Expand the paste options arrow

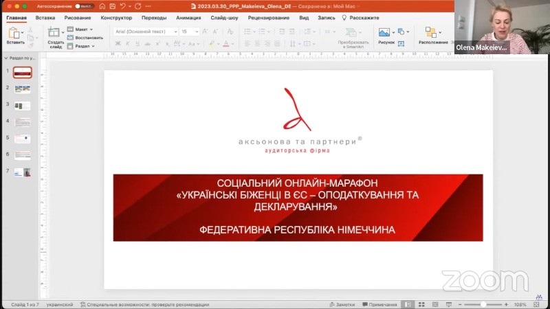pyautogui.click(x=23, y=32)
